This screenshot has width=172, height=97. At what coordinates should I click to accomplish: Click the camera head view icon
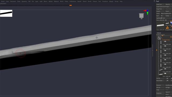141,16
